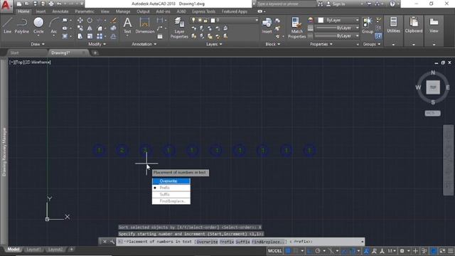This screenshot has width=455, height=256.
Task: Click the Group tool icon
Action: coord(368,25)
